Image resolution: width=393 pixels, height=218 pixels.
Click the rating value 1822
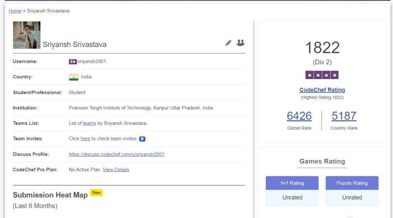[x=322, y=48]
